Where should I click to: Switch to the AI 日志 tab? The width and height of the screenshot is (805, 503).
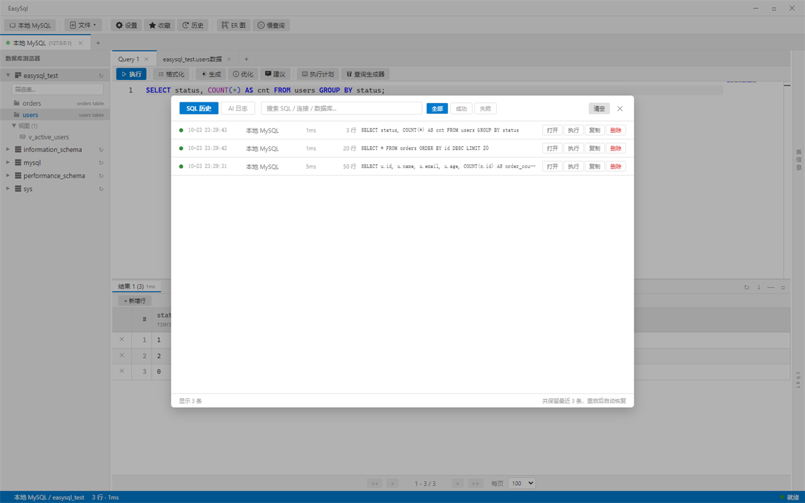tap(238, 109)
